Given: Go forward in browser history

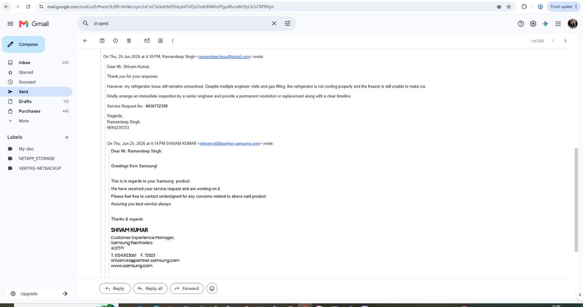Looking at the screenshot, I should tap(17, 7).
